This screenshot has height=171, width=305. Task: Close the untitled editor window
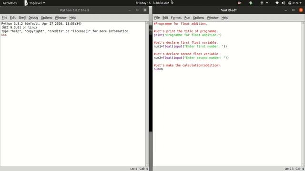pos(301,10)
